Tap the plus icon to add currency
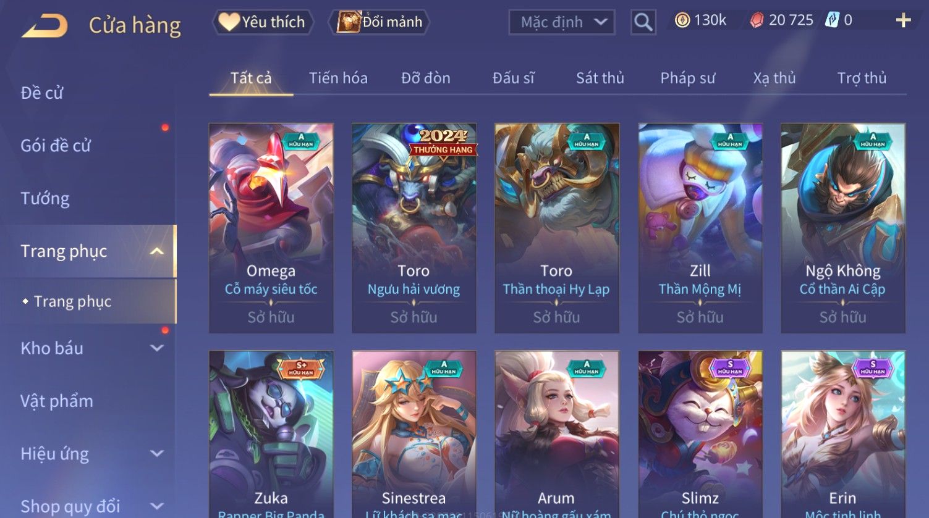This screenshot has width=929, height=518. [903, 20]
